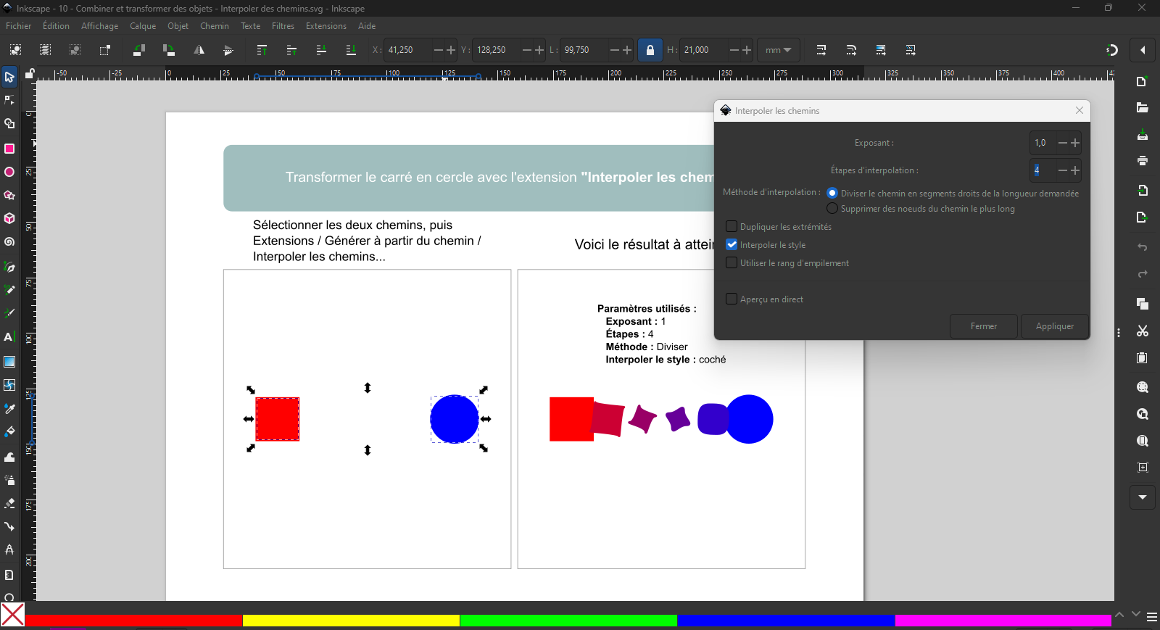The height and width of the screenshot is (630, 1160).
Task: Select the Ellipse tool
Action: 9,172
